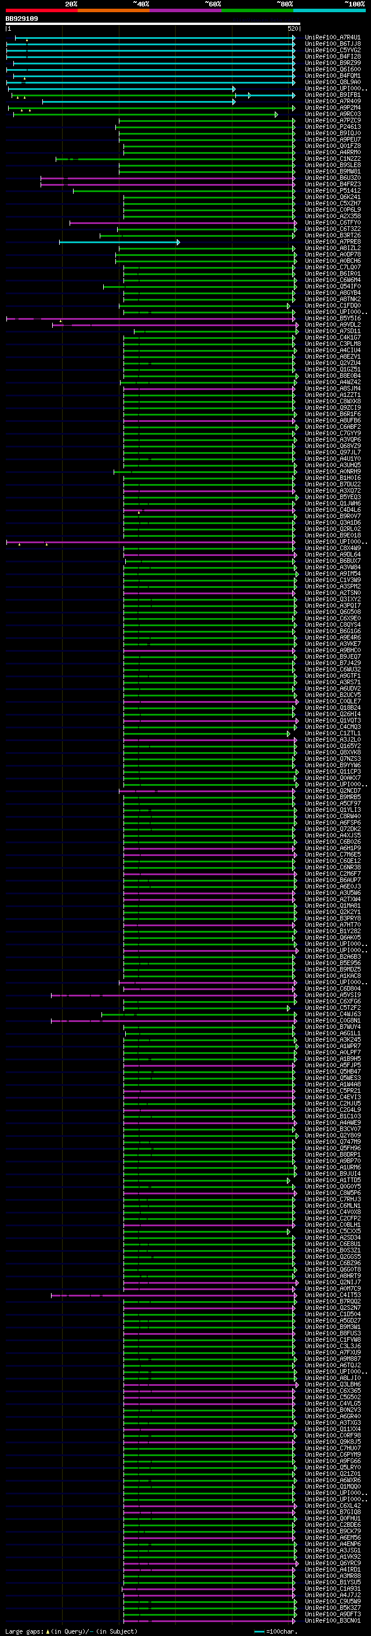371x1636 pixels.
Task: Open hit UniRef100_B9IFB1
Action: point(332,95)
